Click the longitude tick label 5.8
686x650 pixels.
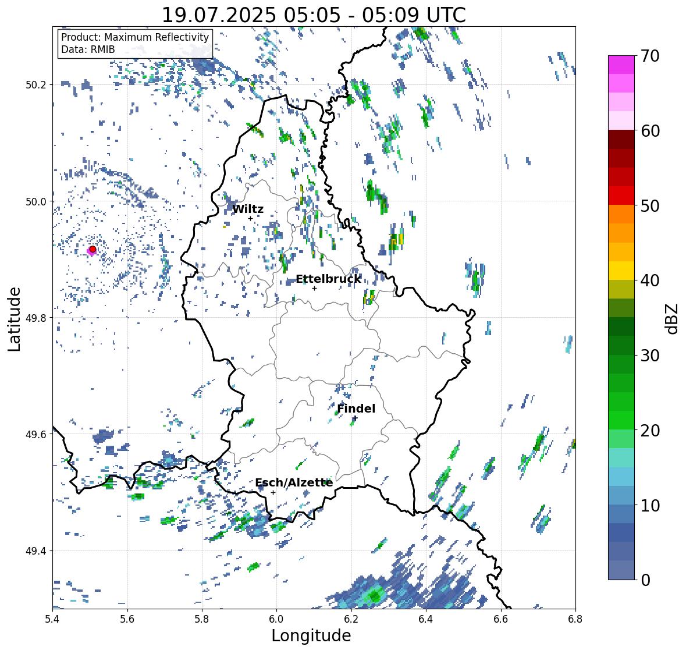coord(202,619)
